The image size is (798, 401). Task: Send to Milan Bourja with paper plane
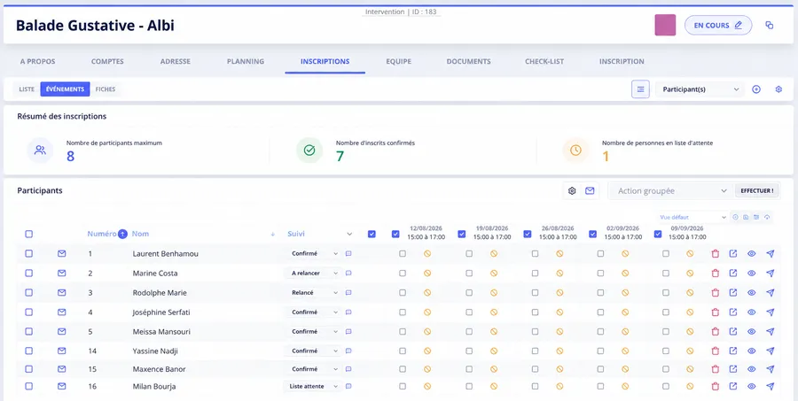tap(770, 386)
